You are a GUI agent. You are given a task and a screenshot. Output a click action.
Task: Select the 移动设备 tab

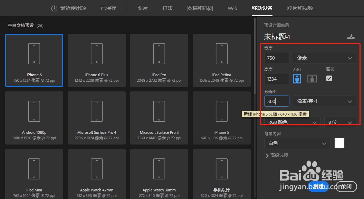click(262, 8)
